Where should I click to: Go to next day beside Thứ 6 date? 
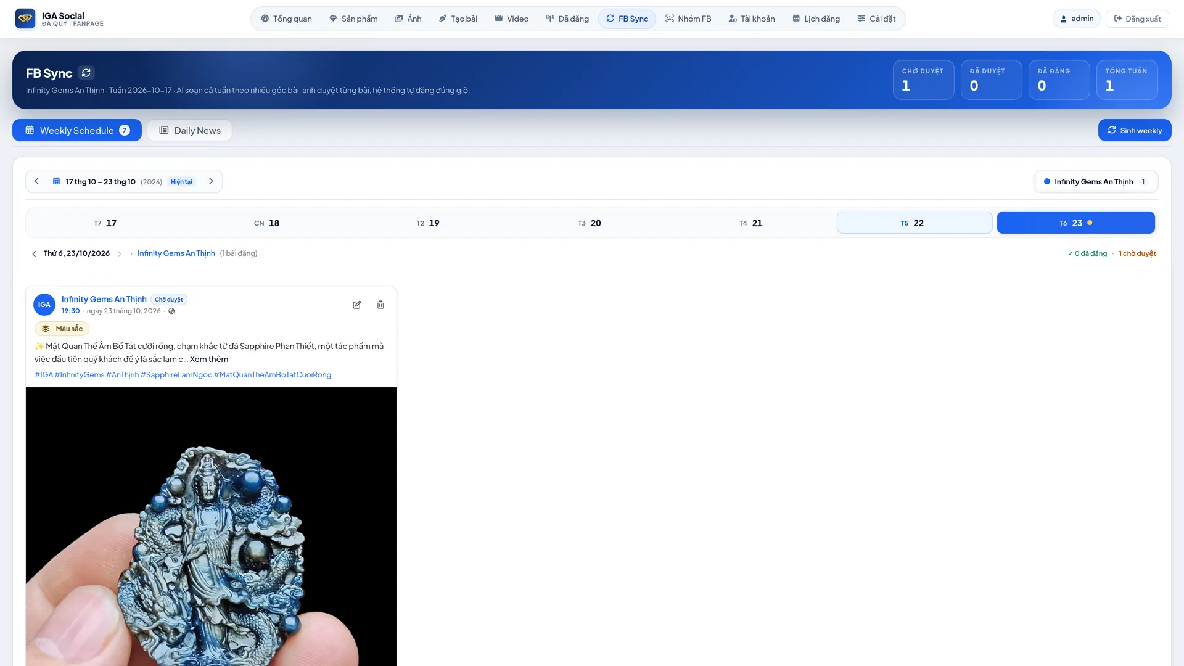(x=120, y=253)
